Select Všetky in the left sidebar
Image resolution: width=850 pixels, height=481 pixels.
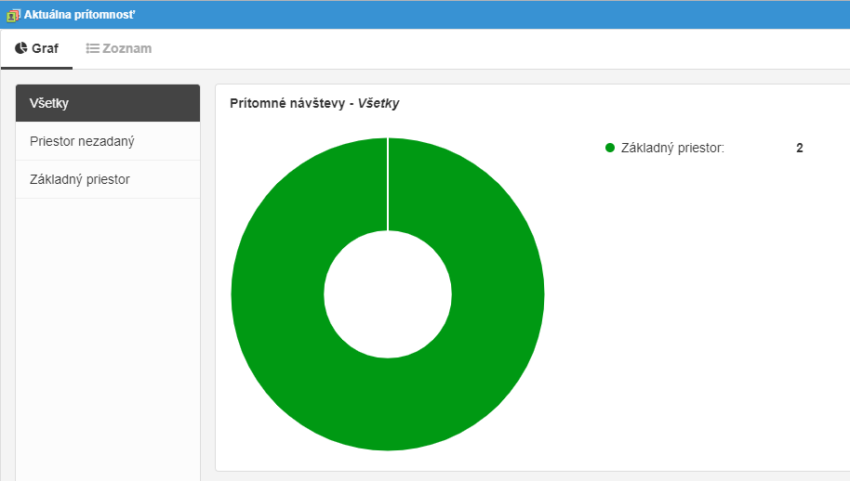coord(108,103)
